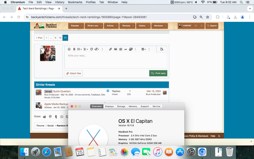This screenshot has height=159, width=254.
Task: Insert a link in the reply
Action: click(x=110, y=49)
